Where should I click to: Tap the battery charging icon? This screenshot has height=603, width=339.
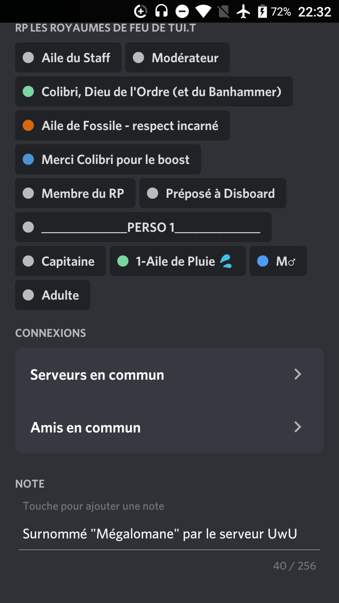(262, 11)
